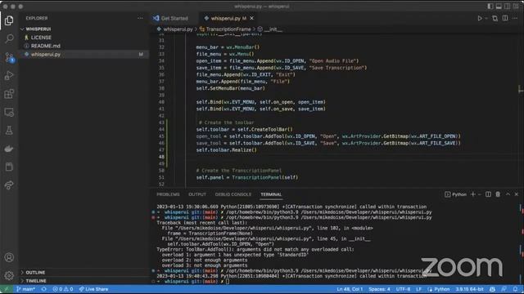Open the Explorer view in activity bar
Viewport: 524px width, 294px height.
tap(9, 20)
